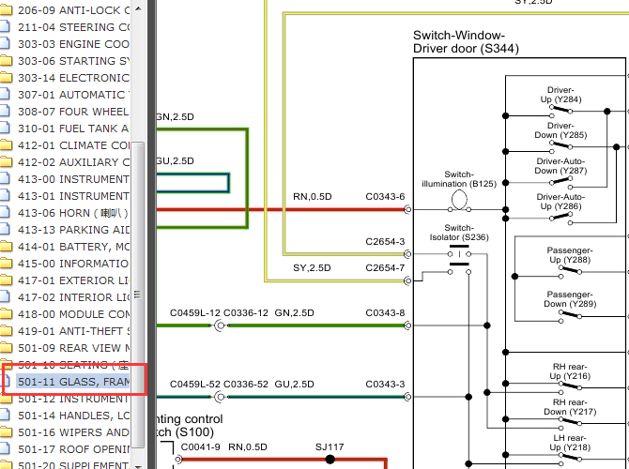Image resolution: width=629 pixels, height=469 pixels.
Task: Open the 501-12 INSTRUMENT bookmark
Action: 73,399
